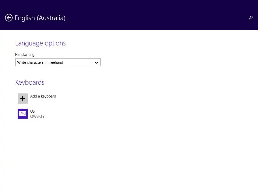Click the Handwriting field label
The height and width of the screenshot is (194, 258).
25,55
